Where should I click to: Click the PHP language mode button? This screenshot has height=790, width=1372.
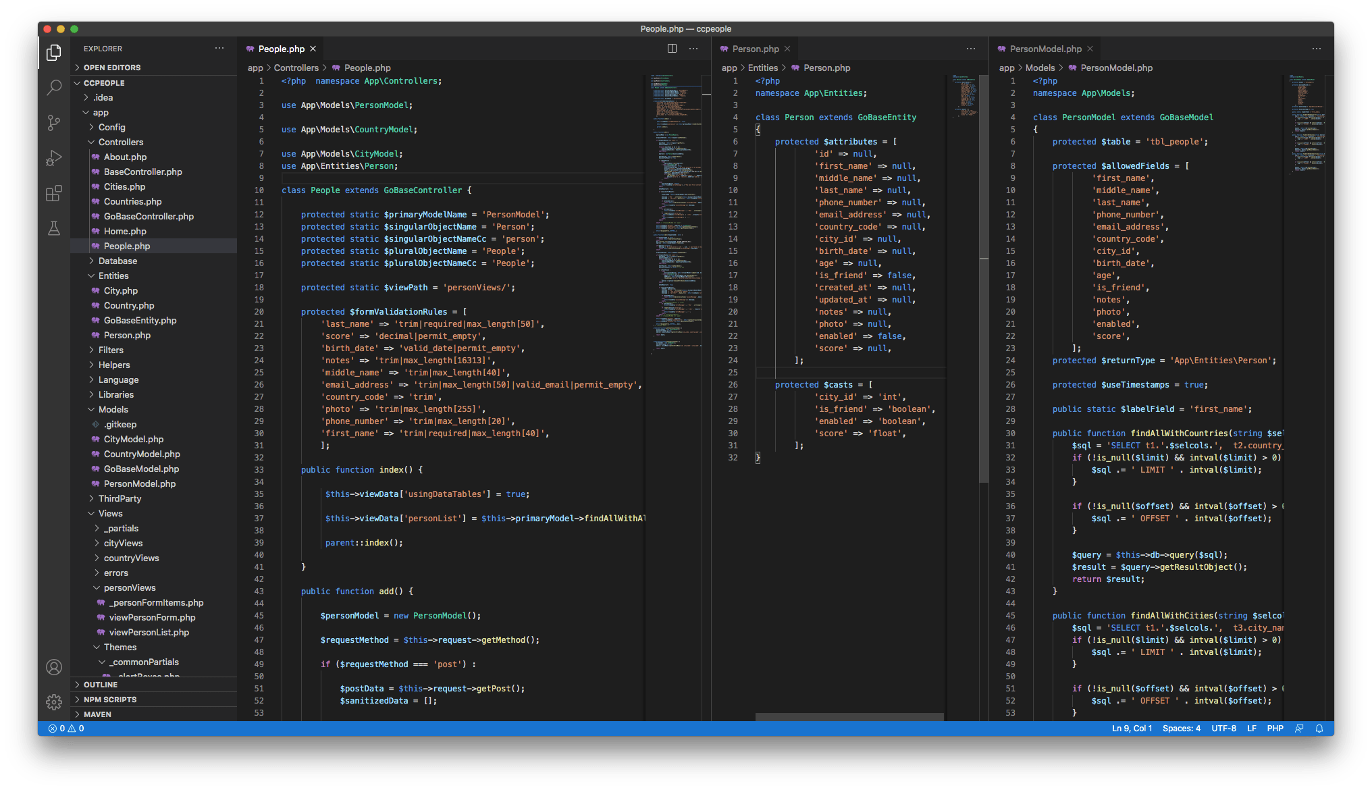1275,729
